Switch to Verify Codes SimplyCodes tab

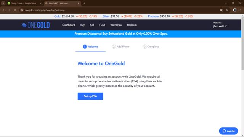pyautogui.click(x=23, y=3)
